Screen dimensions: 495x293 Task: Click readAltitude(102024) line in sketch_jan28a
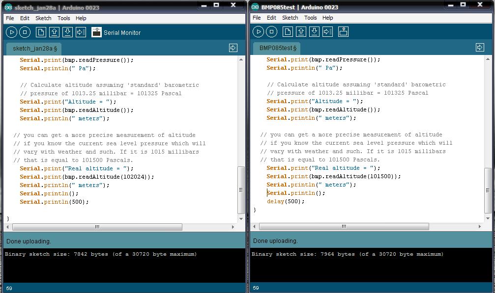pyautogui.click(x=87, y=177)
